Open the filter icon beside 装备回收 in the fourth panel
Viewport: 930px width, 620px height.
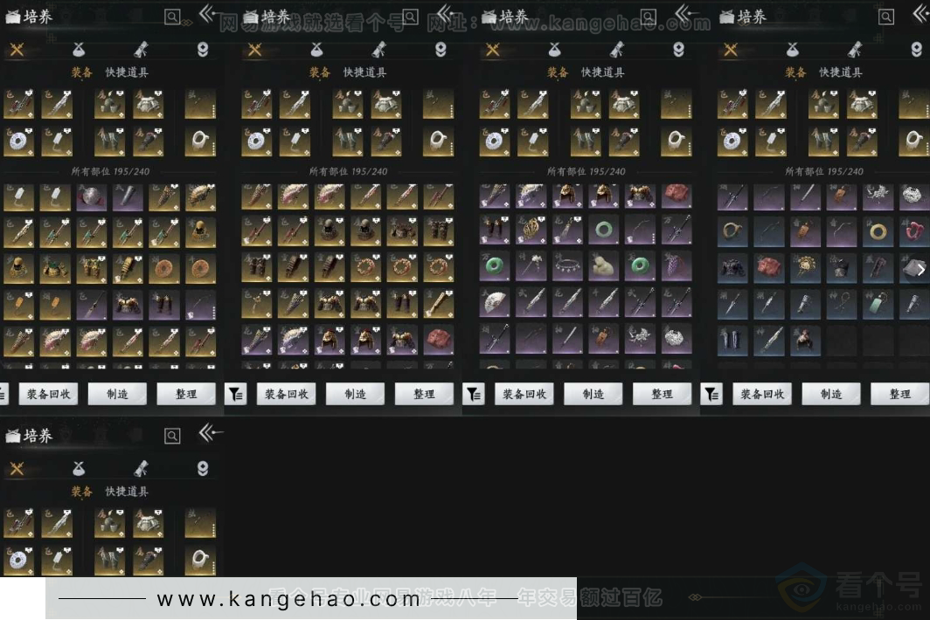click(x=711, y=394)
